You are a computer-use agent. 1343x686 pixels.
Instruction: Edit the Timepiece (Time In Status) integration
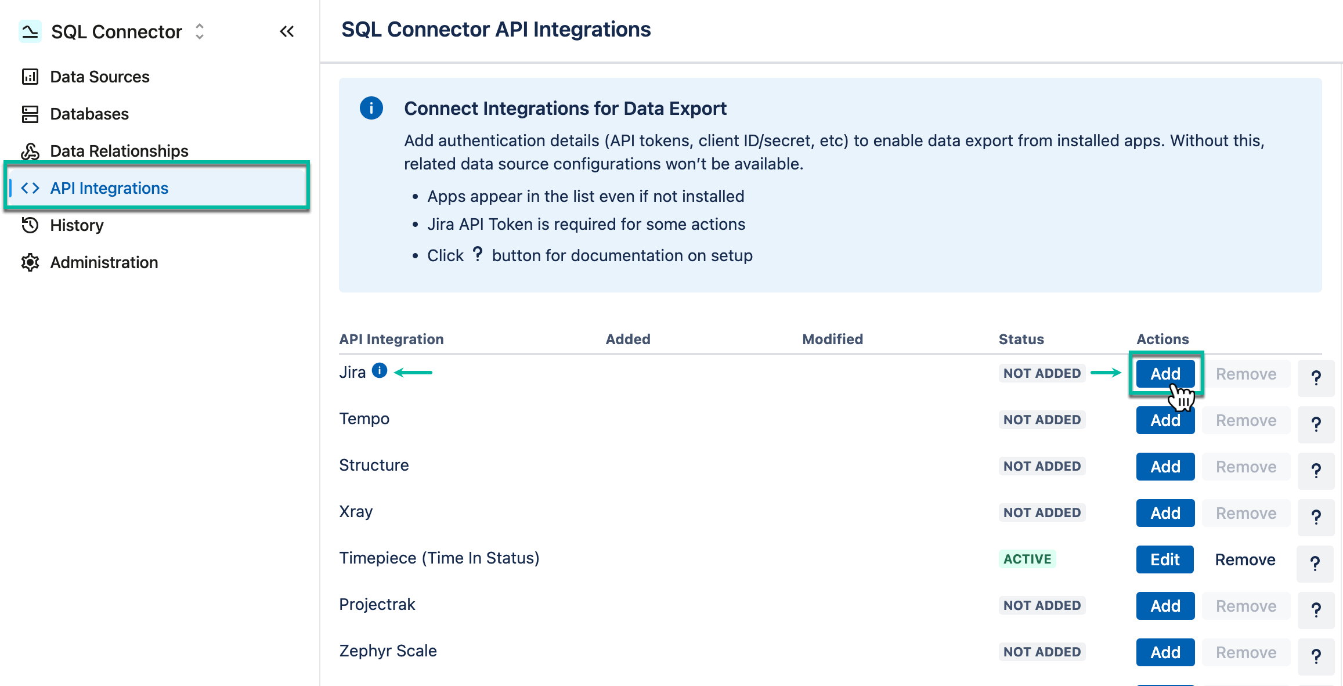click(x=1165, y=559)
